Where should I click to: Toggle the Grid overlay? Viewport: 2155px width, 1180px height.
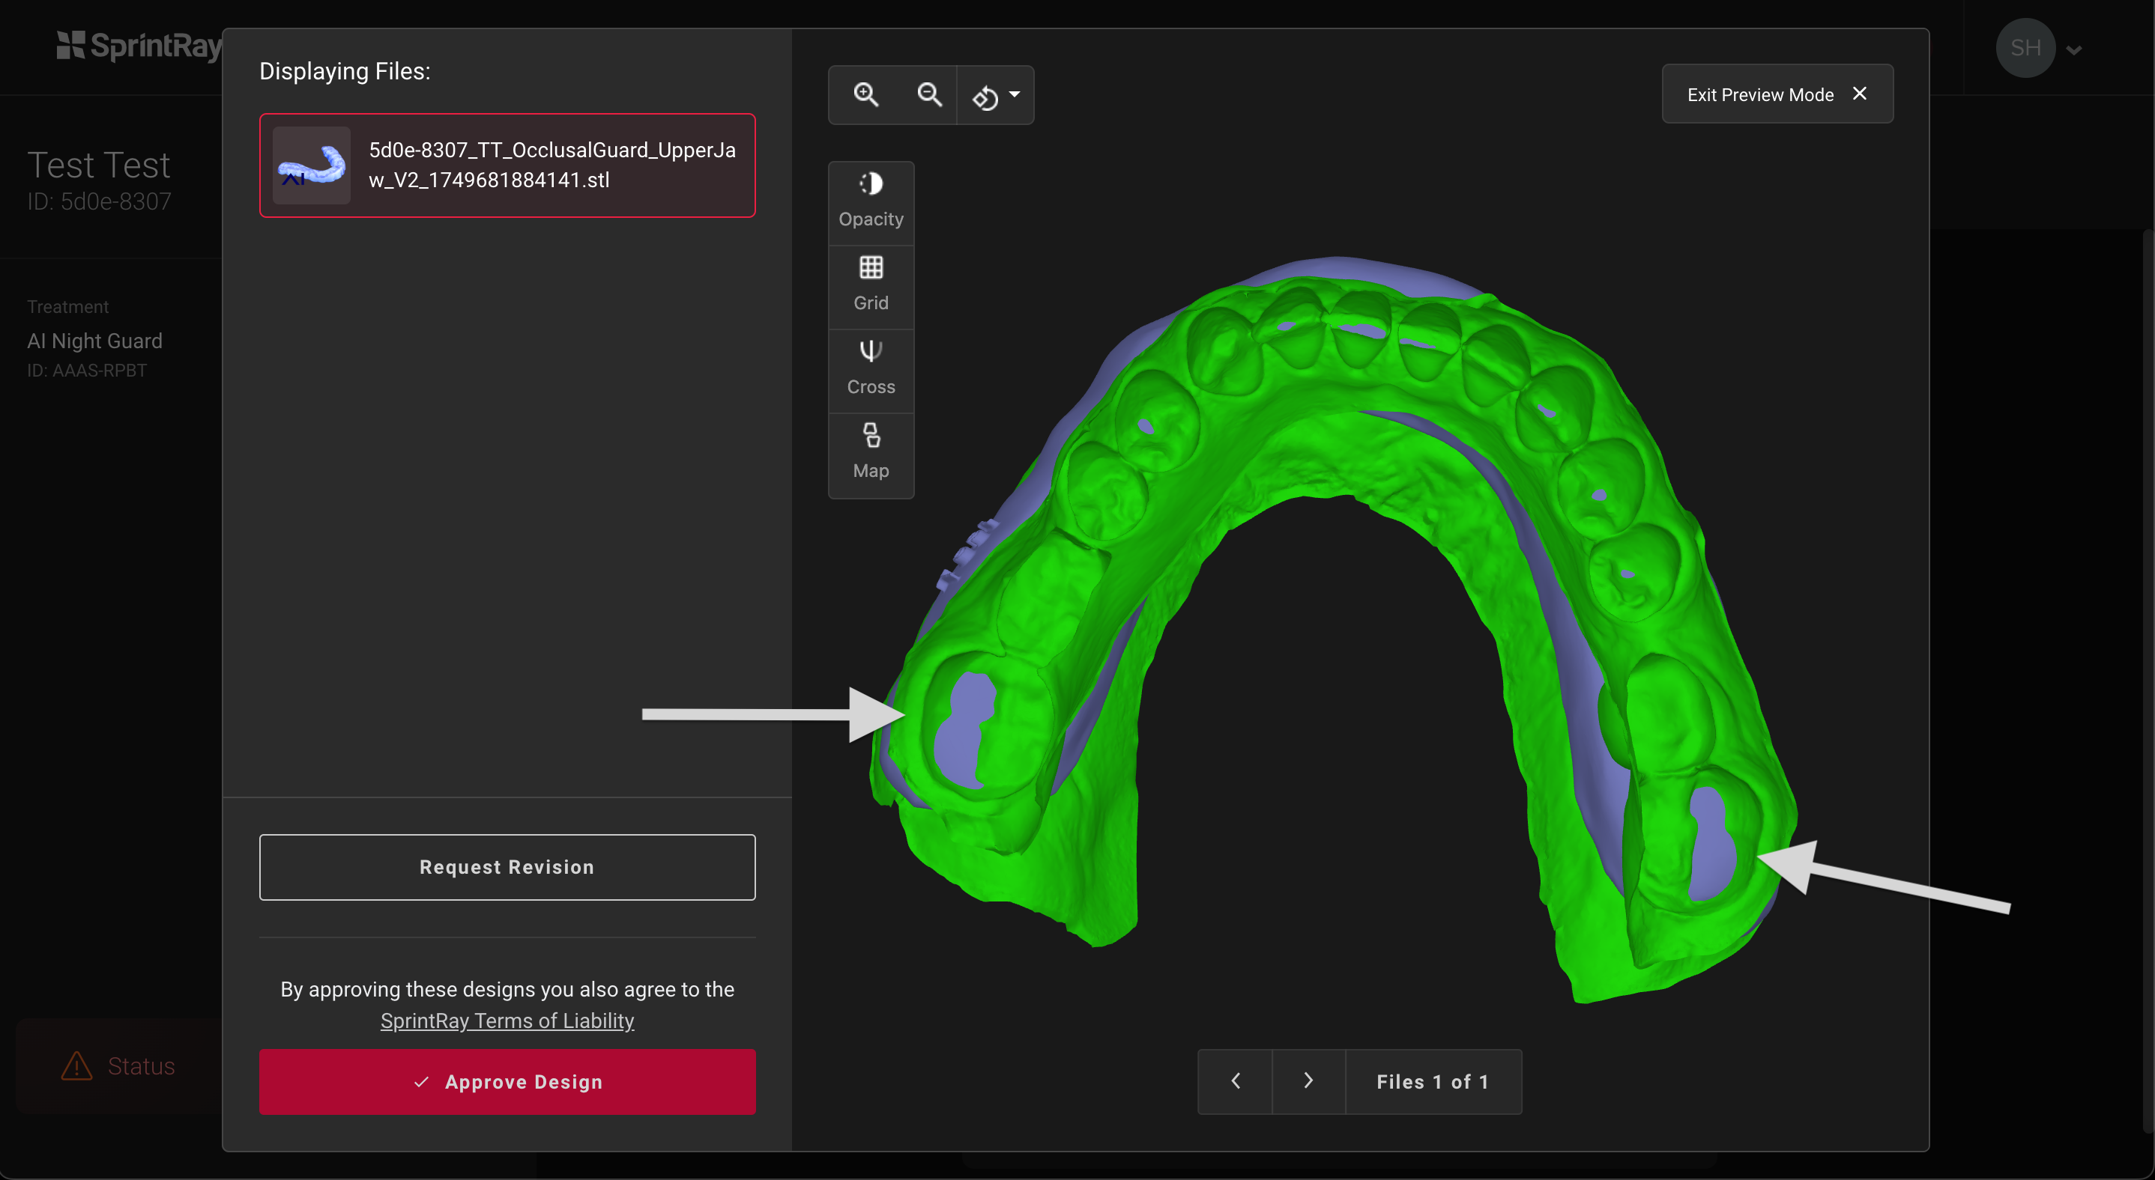tap(871, 284)
